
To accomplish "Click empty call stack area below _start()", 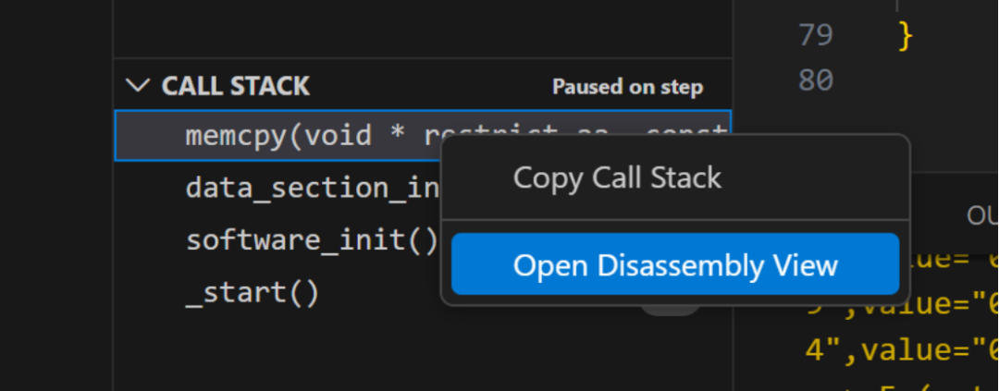I will click(x=423, y=353).
